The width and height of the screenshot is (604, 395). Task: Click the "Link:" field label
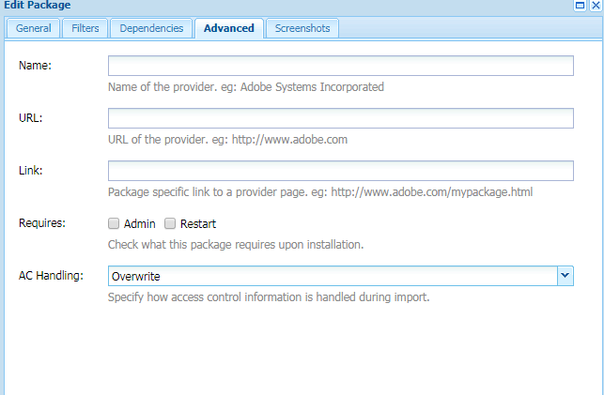click(x=32, y=170)
